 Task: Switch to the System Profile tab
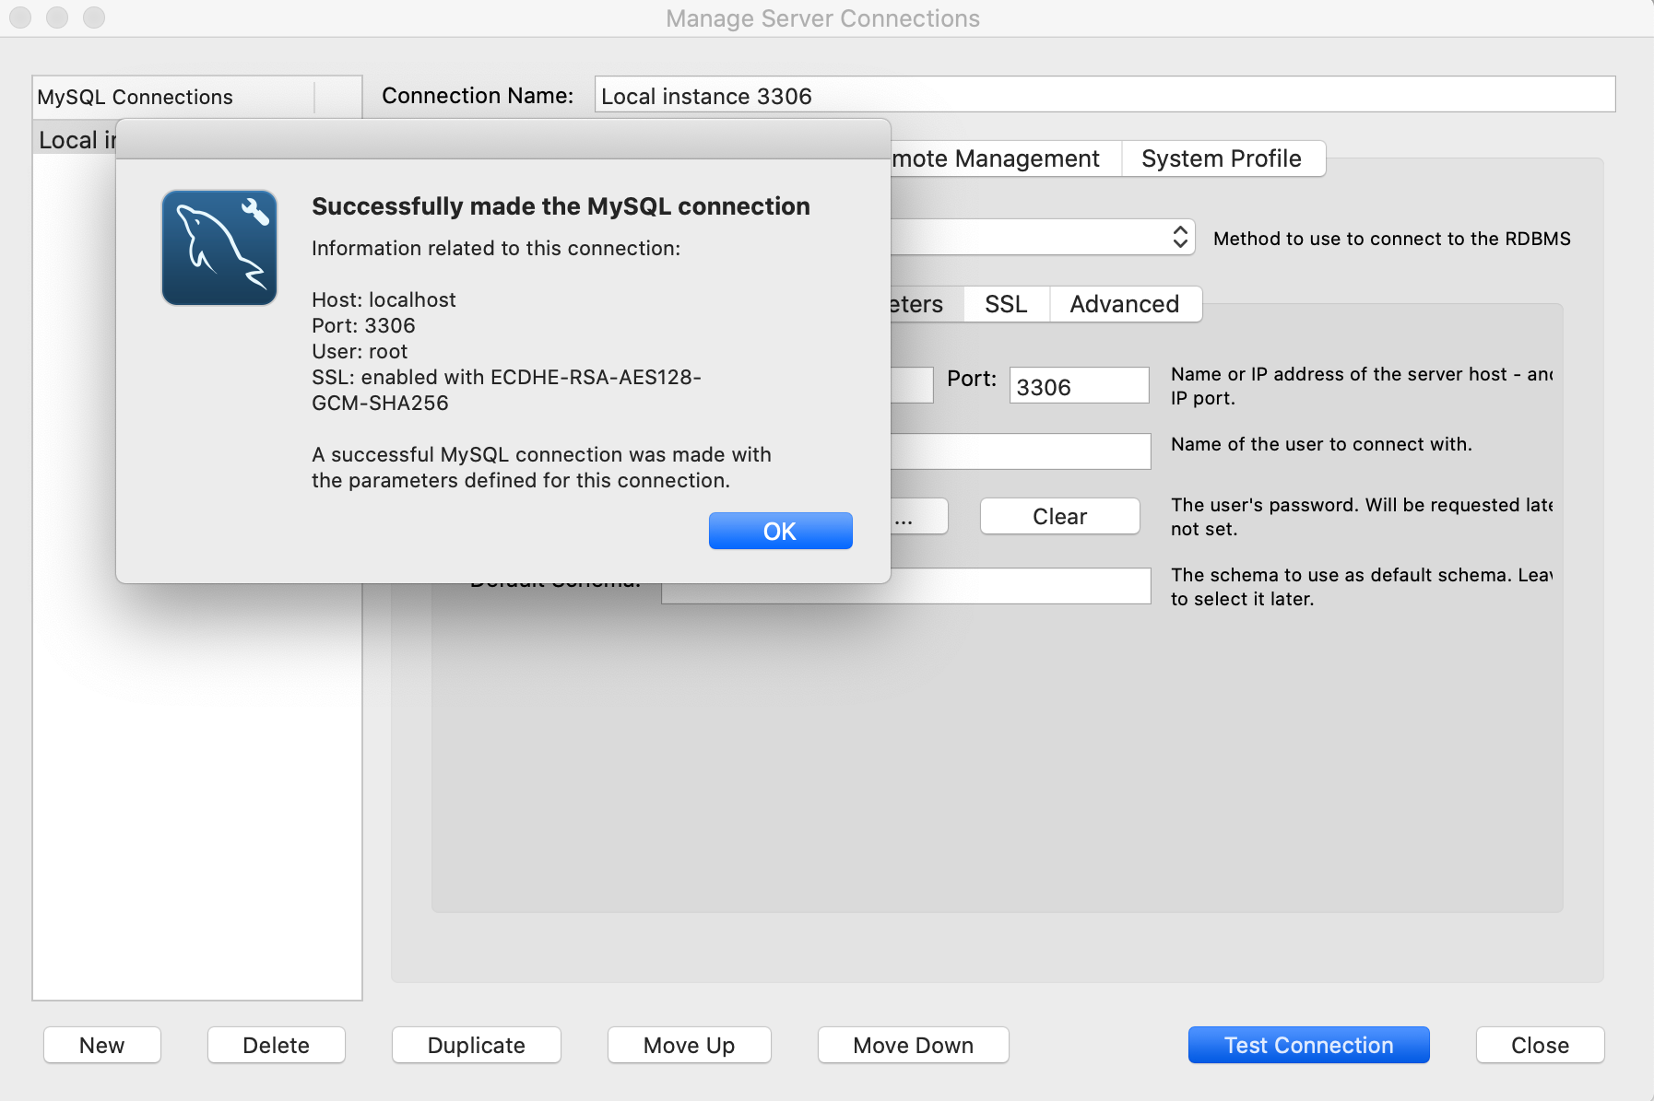click(1223, 158)
